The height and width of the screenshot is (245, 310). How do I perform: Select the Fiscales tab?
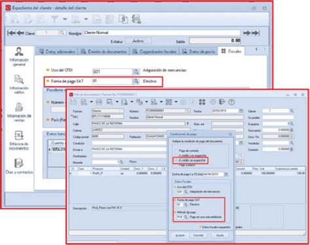click(x=231, y=51)
